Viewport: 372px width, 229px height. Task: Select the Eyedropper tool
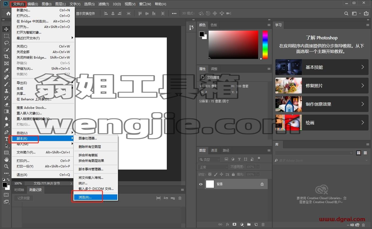[6, 70]
